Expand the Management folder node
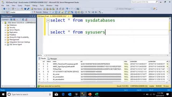The width and height of the screenshot is (172, 97). [5, 40]
